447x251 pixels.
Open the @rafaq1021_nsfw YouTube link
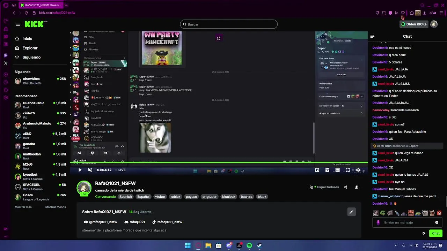click(101, 222)
